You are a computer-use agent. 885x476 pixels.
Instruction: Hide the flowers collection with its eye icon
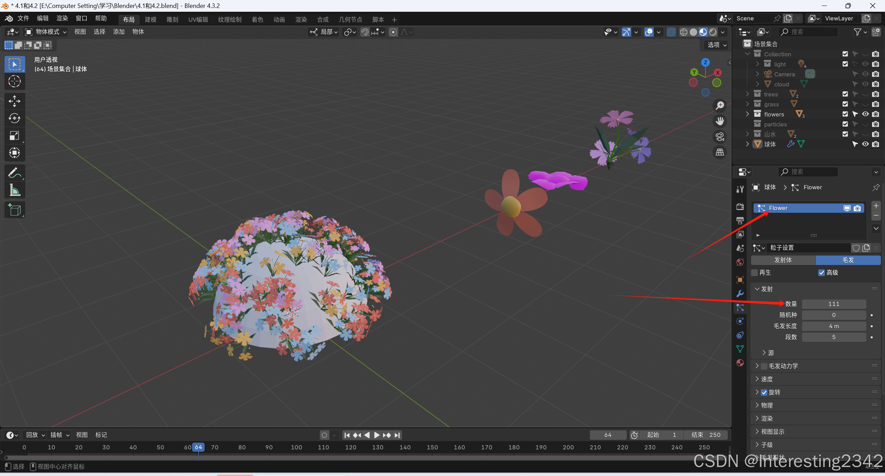[865, 114]
